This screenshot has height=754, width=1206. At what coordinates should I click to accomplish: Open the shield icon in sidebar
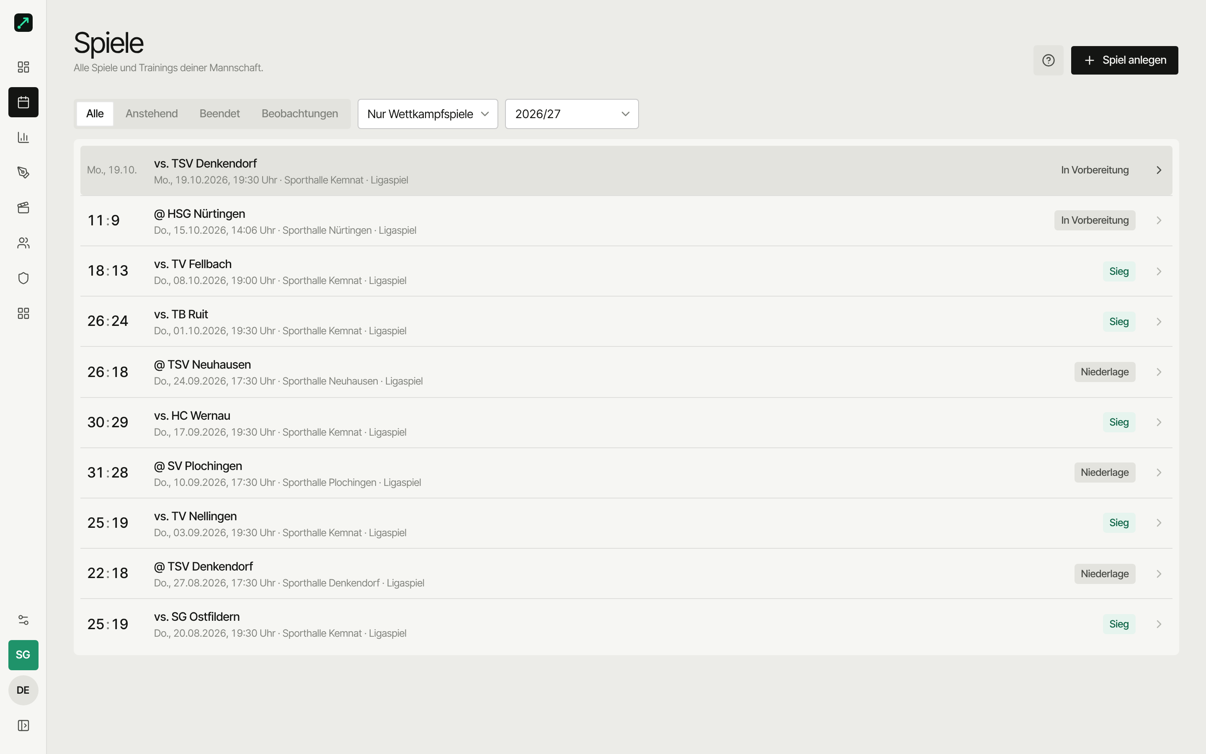23,278
